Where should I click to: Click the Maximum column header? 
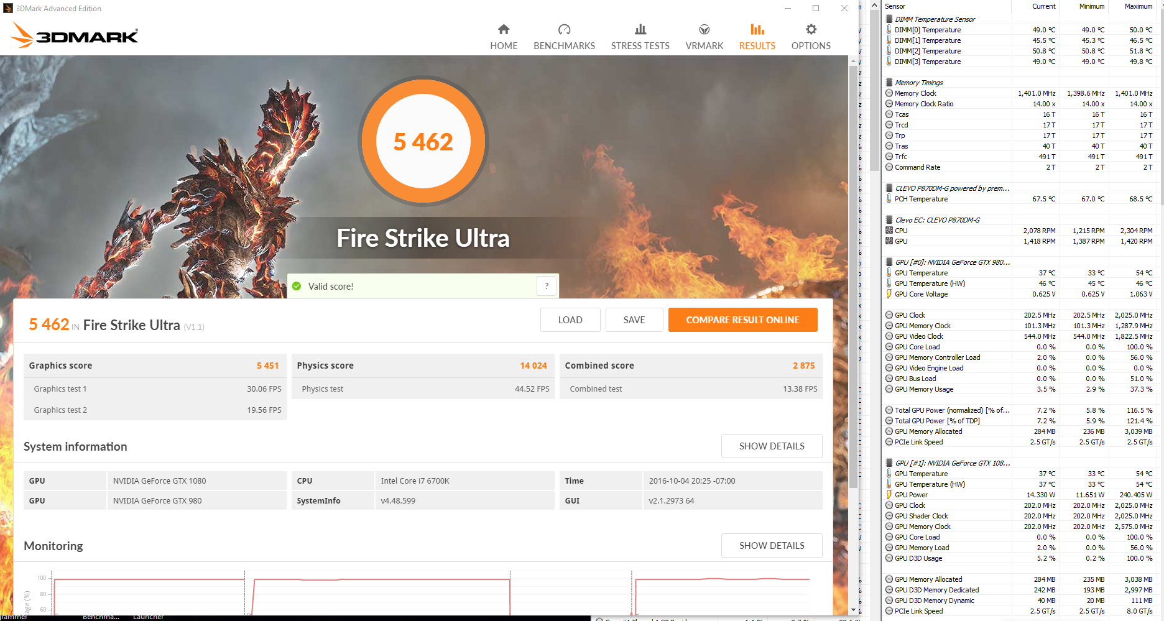[1138, 6]
